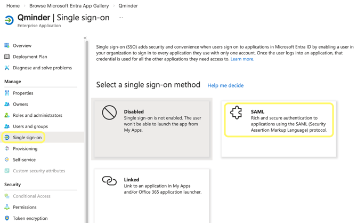The image size is (357, 223).
Task: Click the Properties bars icon
Action: [7, 93]
